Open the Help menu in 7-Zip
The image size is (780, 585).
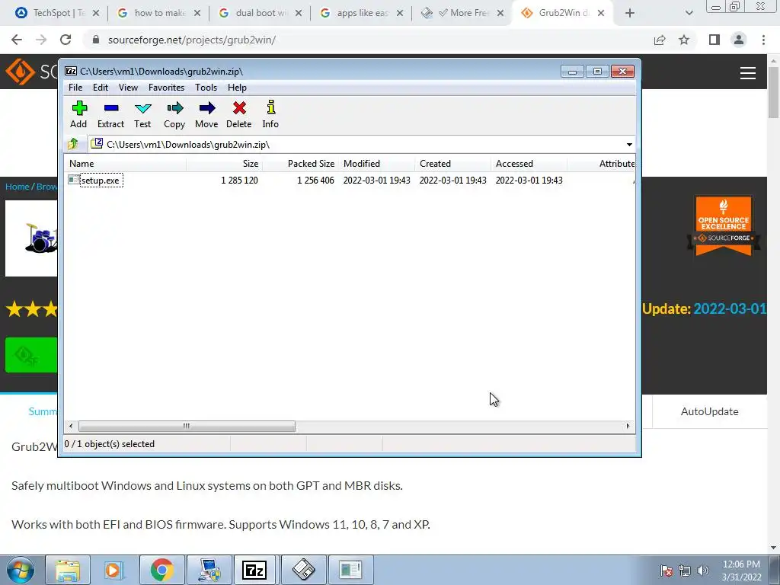click(238, 88)
